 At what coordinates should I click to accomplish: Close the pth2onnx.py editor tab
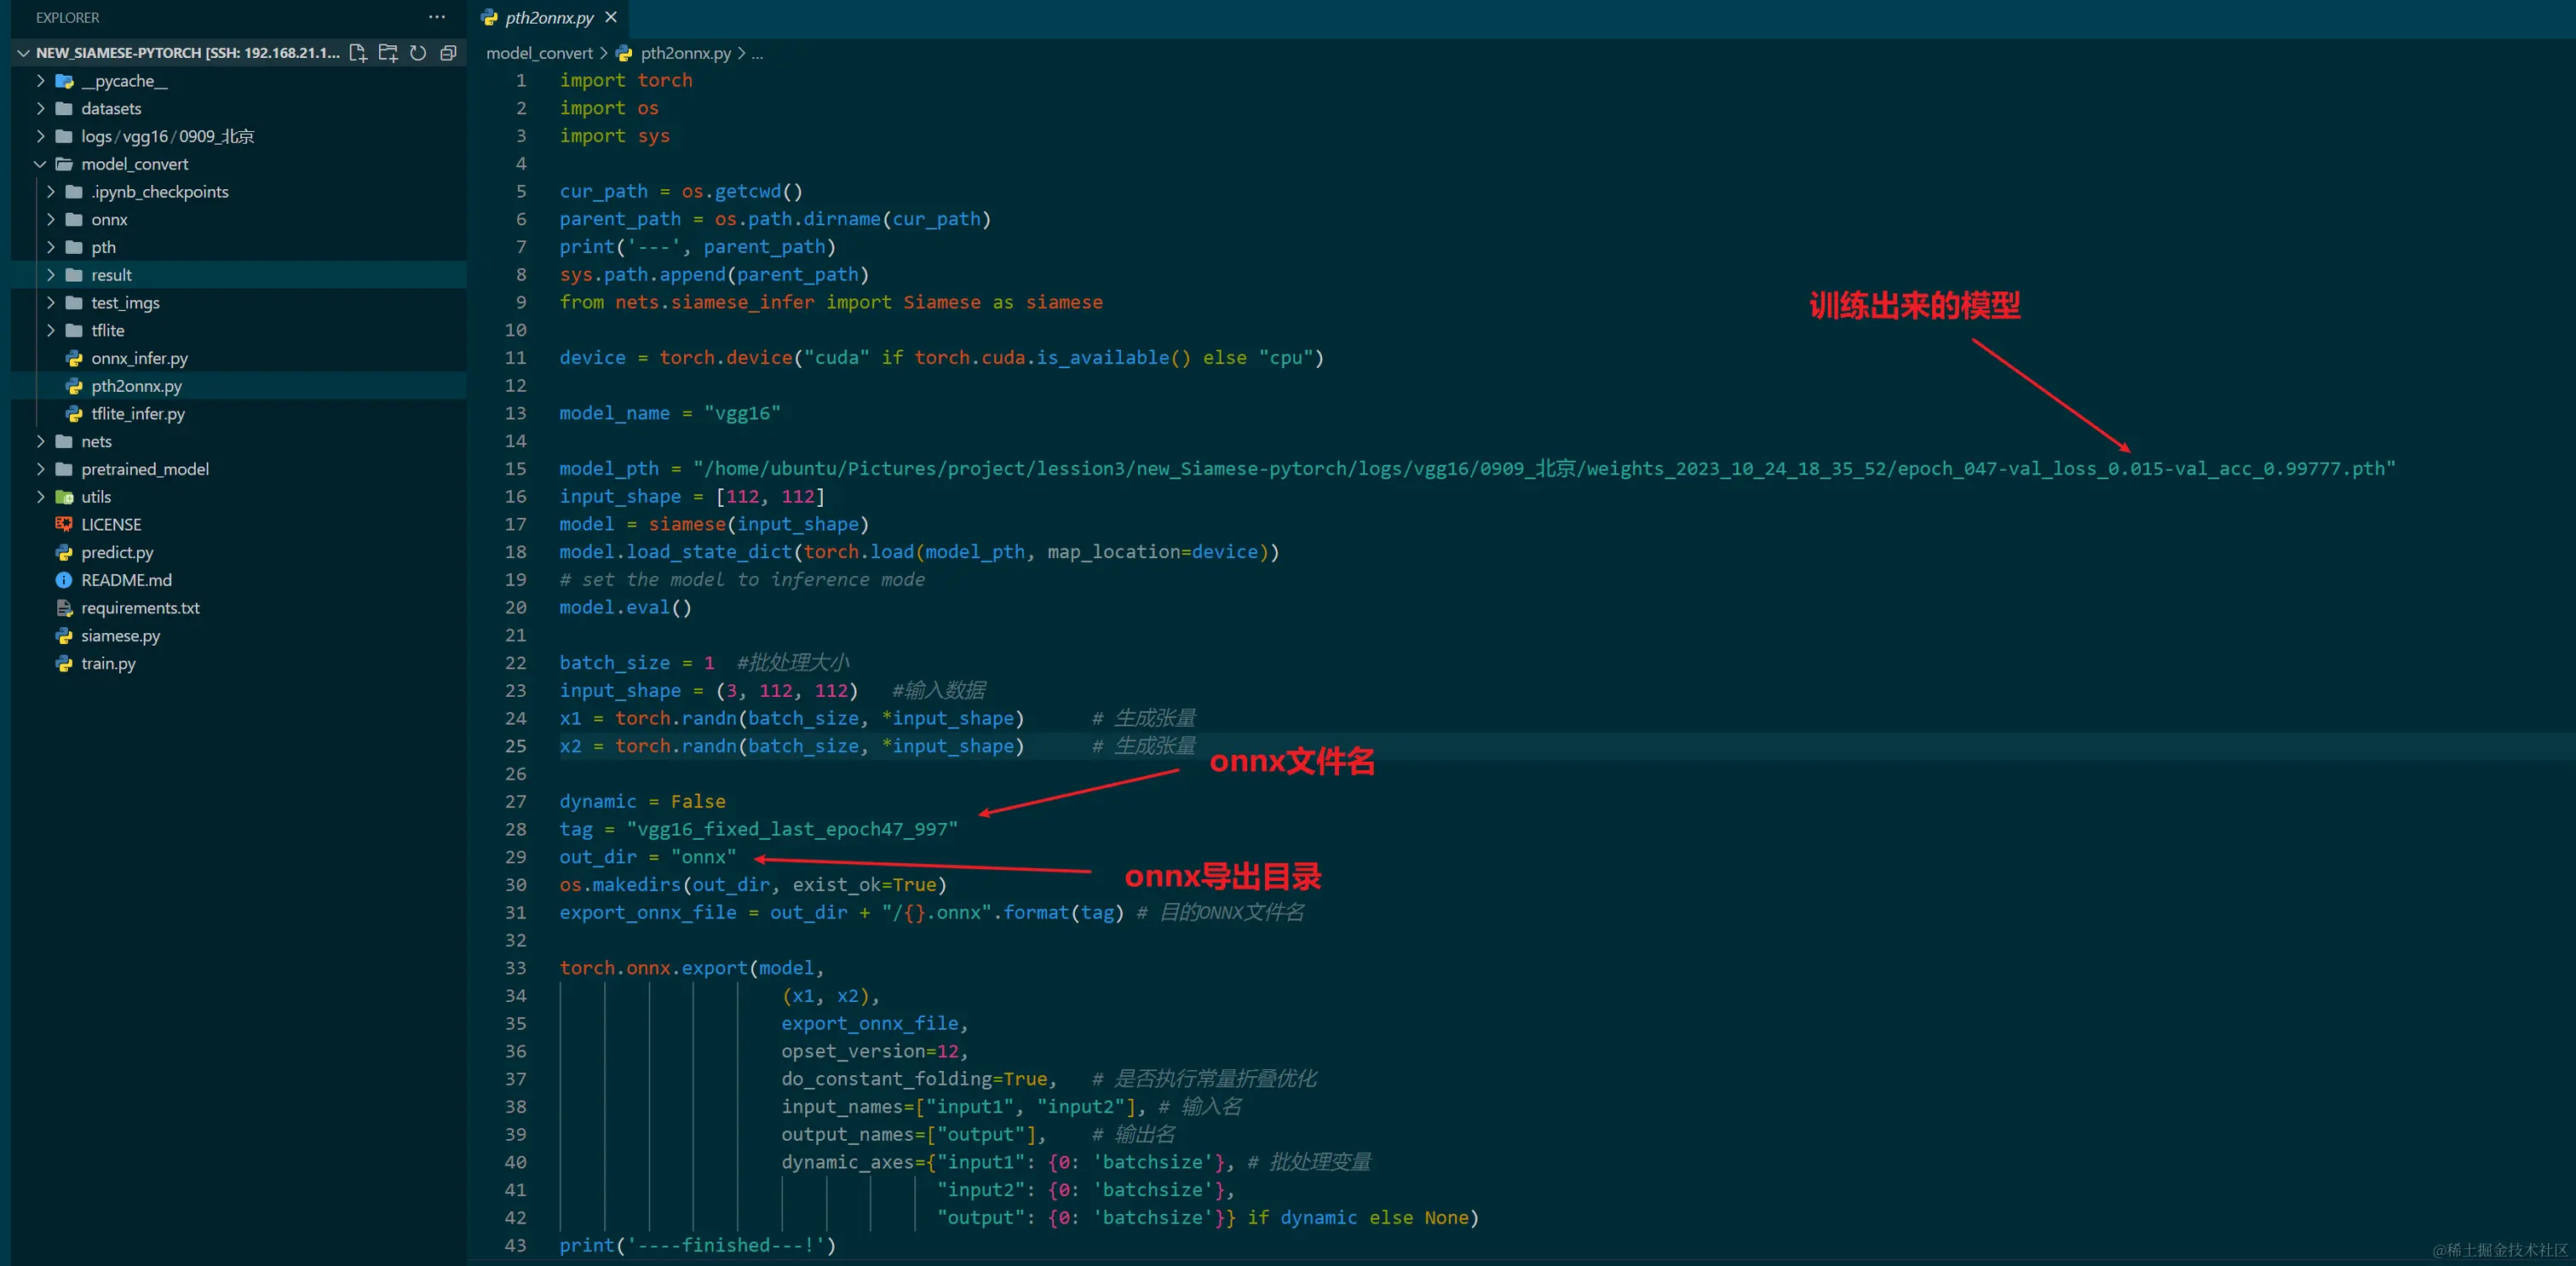[611, 17]
